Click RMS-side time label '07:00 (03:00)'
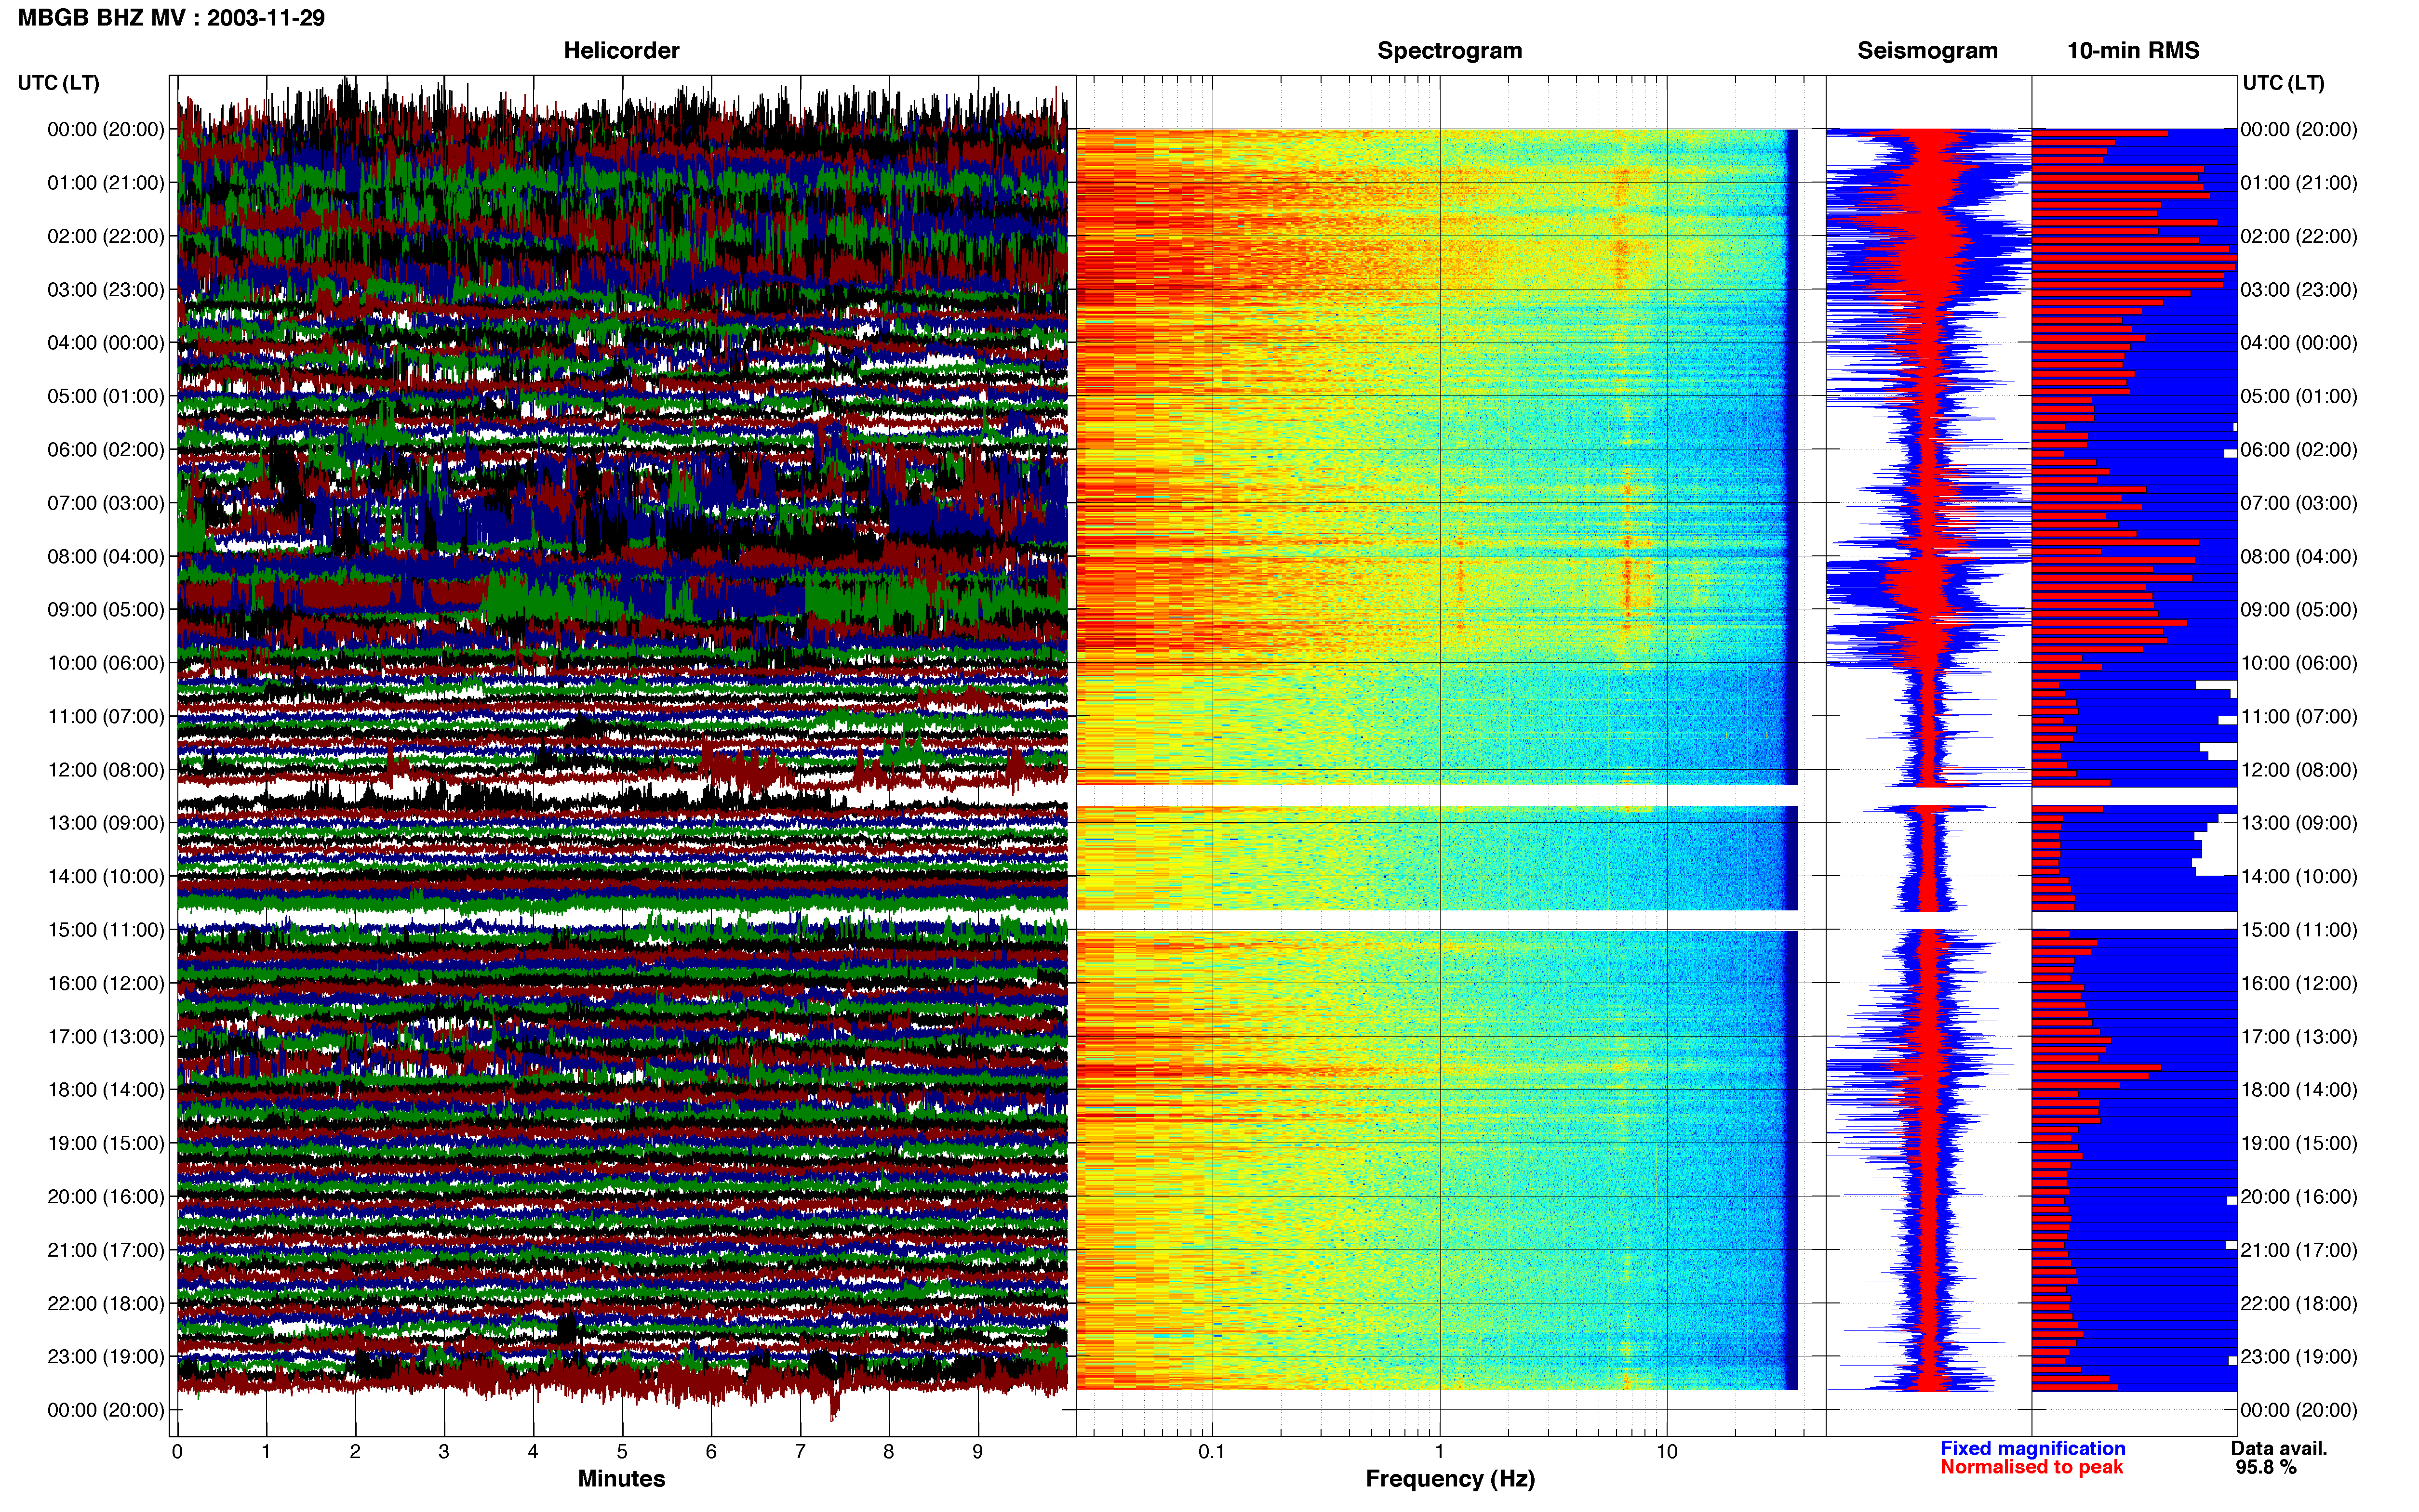Image resolution: width=2419 pixels, height=1512 pixels. coord(2299,503)
